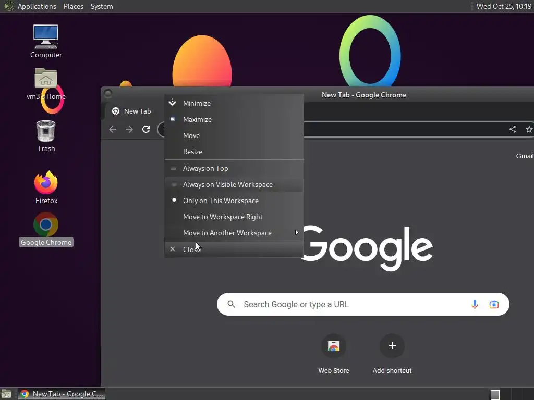This screenshot has width=534, height=400.
Task: Click the show desktop icon in bottom panel
Action: point(6,394)
